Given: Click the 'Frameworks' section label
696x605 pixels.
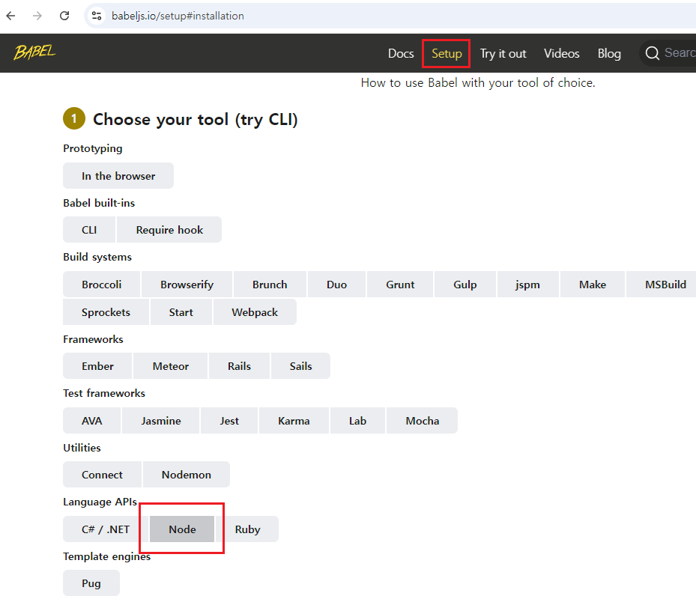Looking at the screenshot, I should click(x=93, y=339).
